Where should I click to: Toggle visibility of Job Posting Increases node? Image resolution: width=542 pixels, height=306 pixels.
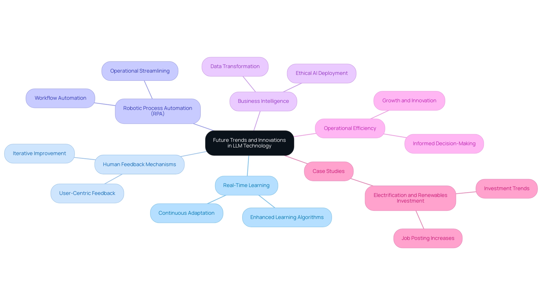click(x=428, y=238)
